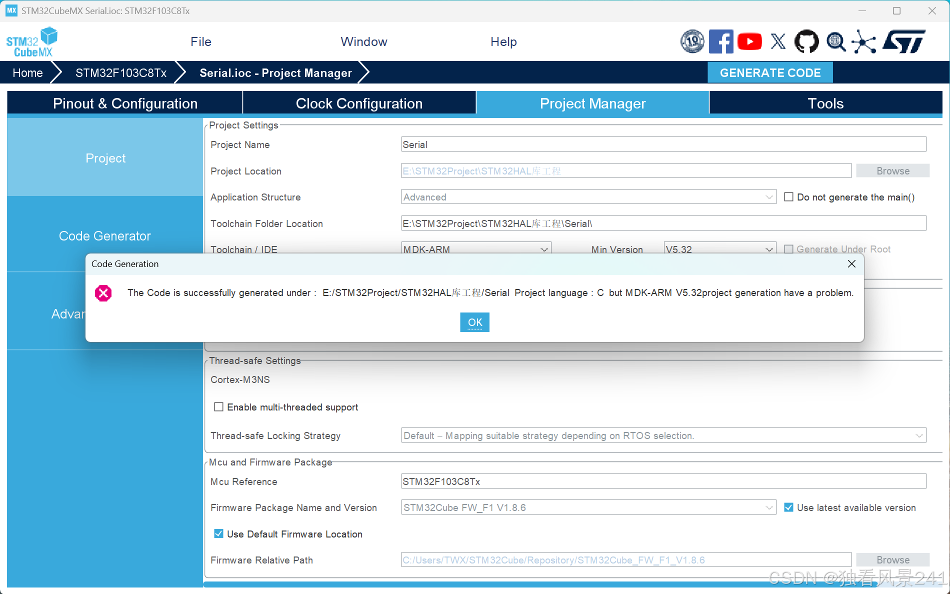Click GENERATE CODE button
950x594 pixels.
point(770,73)
